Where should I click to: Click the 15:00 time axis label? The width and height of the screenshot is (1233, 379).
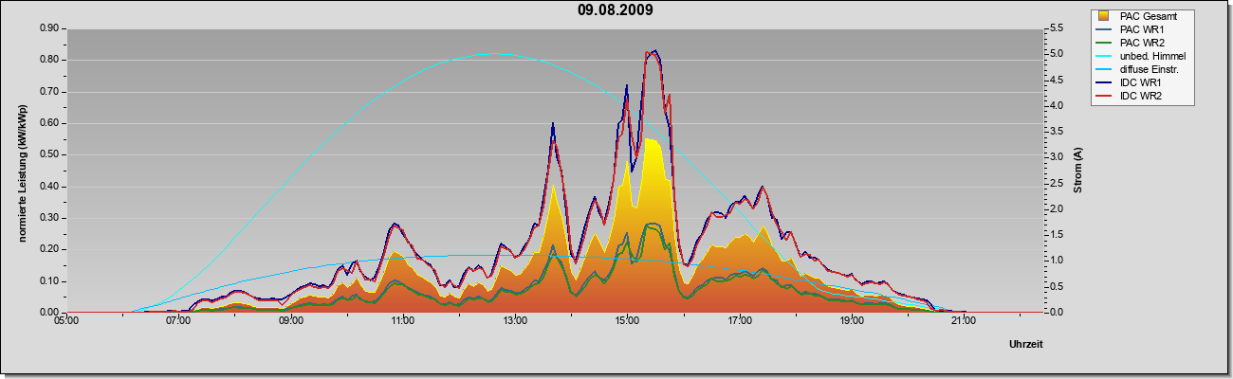coord(627,321)
